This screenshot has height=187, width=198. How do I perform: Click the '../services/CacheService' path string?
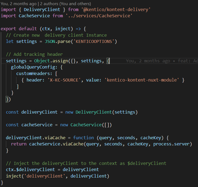point(99,16)
